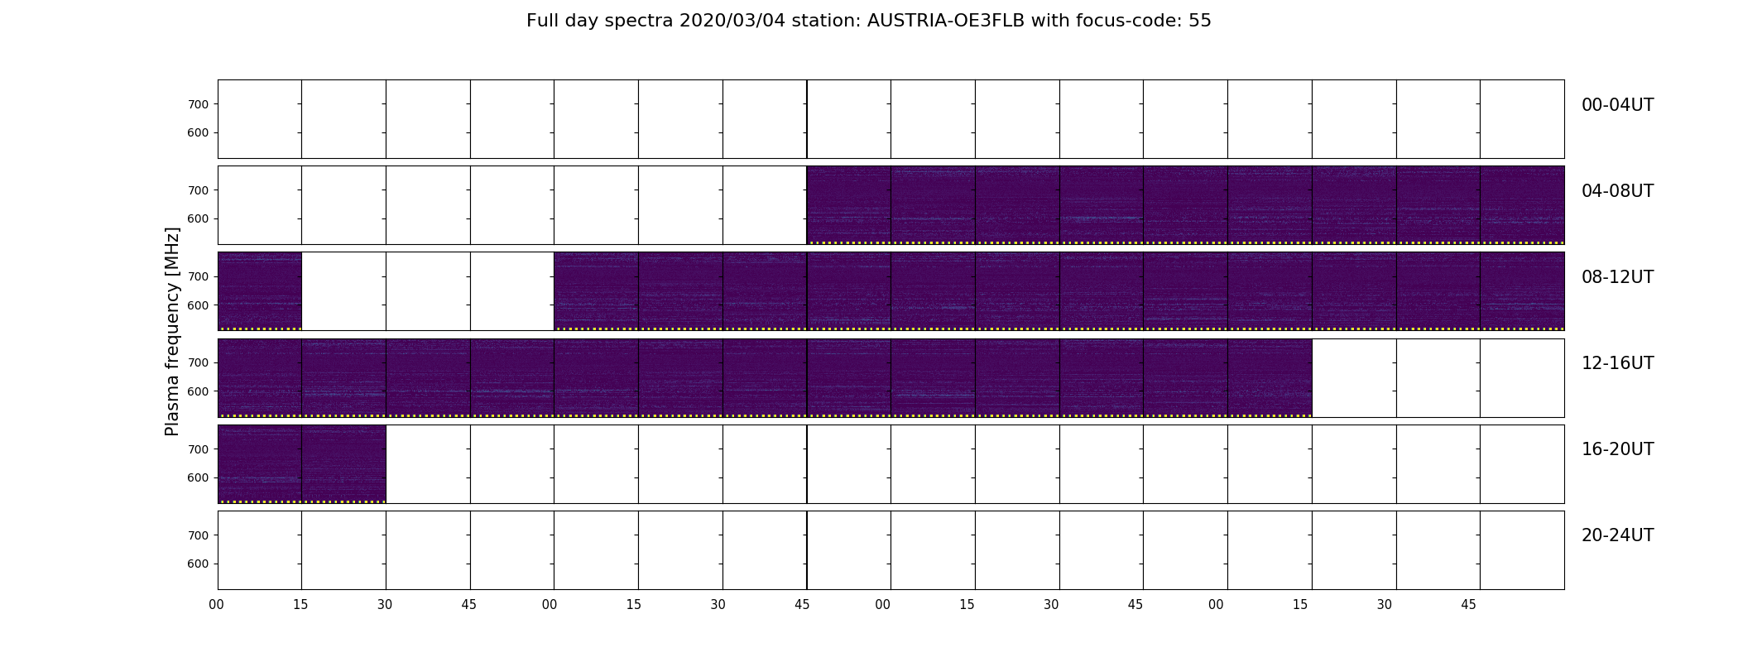This screenshot has height=662, width=1738.
Task: Select the 700 tick in the 12-16UT row
Action: pos(198,362)
